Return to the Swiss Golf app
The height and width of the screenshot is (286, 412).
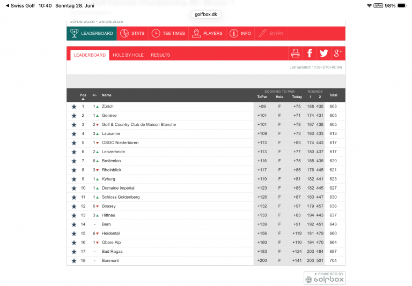20,5
